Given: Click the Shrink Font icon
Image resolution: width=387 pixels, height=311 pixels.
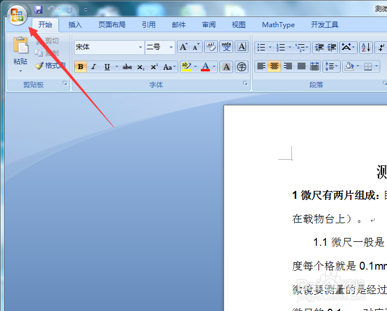Looking at the screenshot, I should pyautogui.click(x=196, y=46).
